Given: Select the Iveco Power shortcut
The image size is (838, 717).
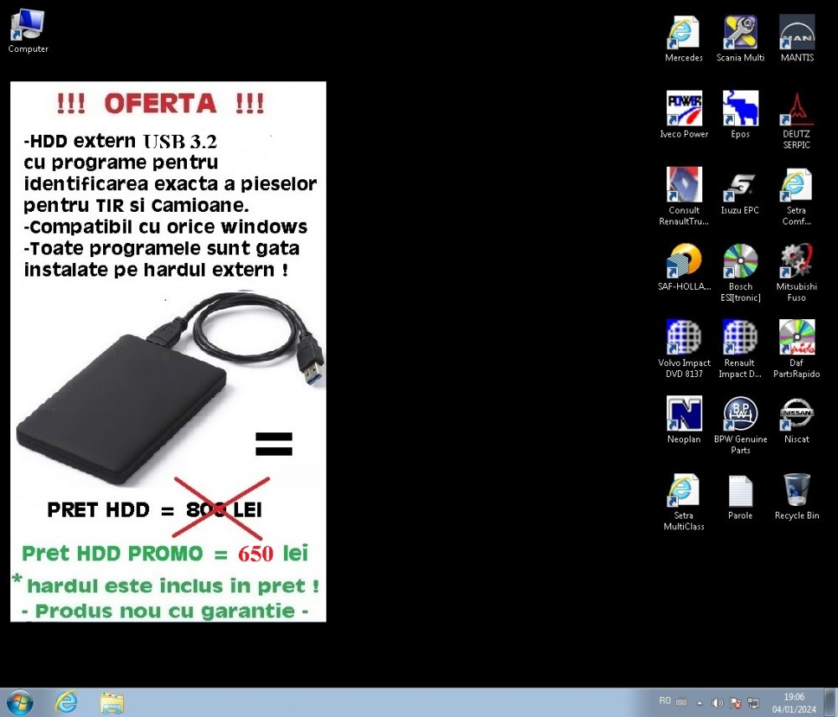Looking at the screenshot, I should (x=684, y=115).
